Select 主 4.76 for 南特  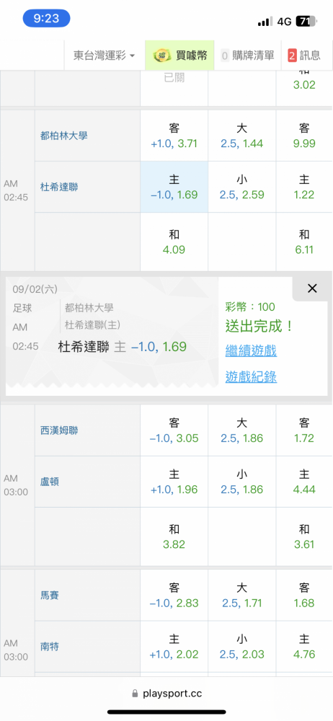click(x=304, y=647)
